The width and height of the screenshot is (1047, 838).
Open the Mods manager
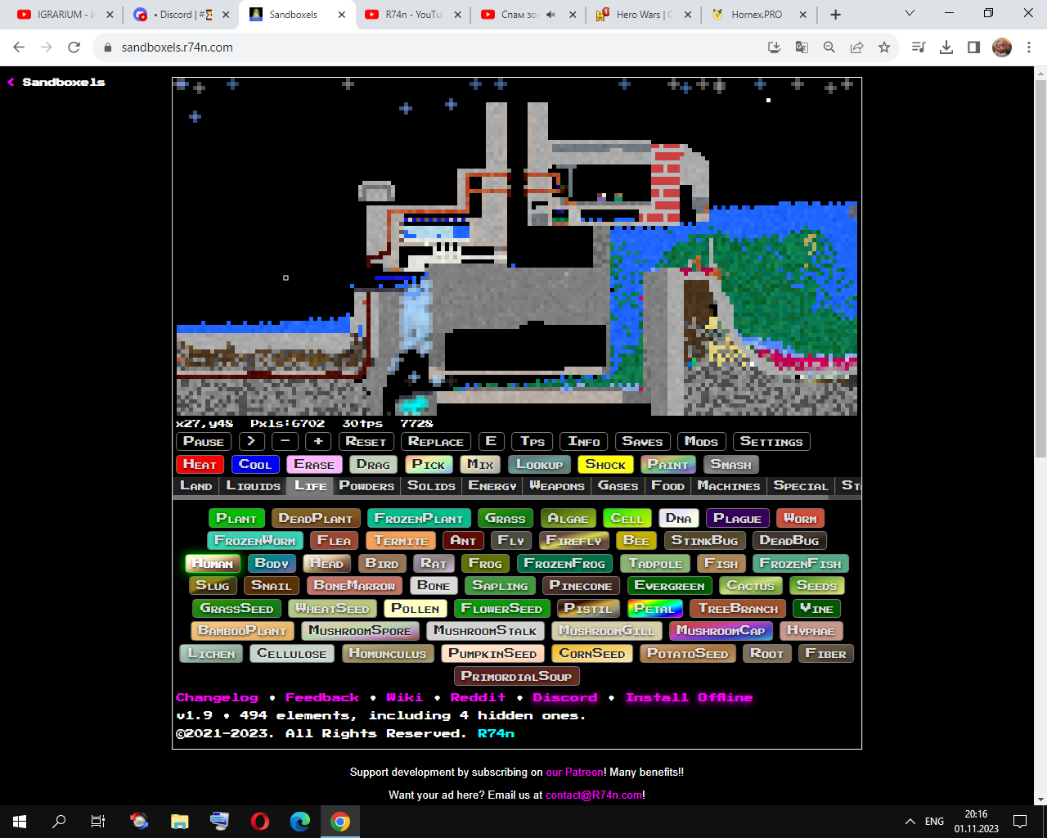702,442
